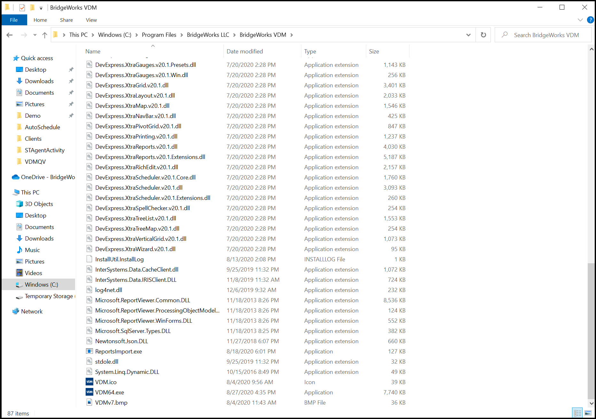Click the Back navigation arrow
596x419 pixels.
click(10, 35)
